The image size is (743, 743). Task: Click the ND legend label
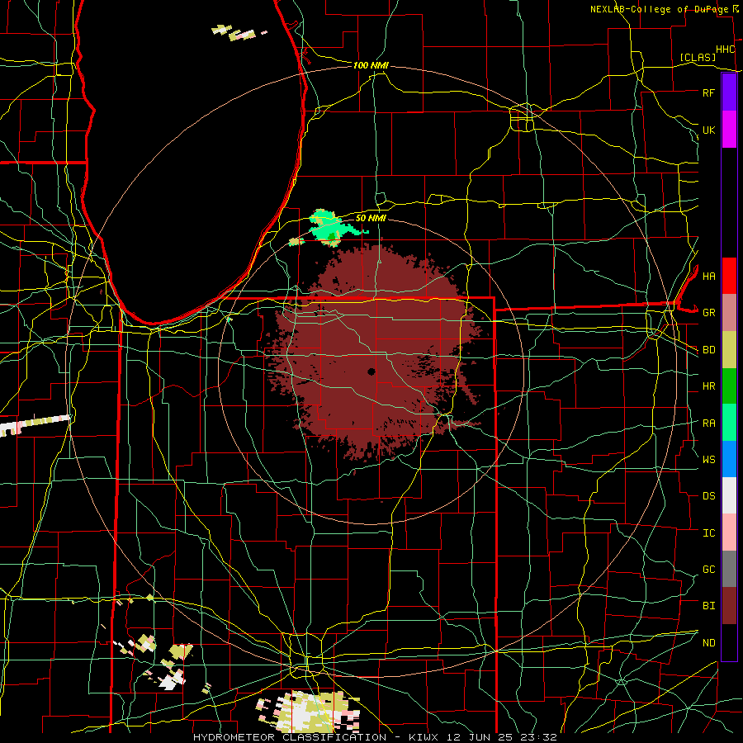tap(708, 643)
